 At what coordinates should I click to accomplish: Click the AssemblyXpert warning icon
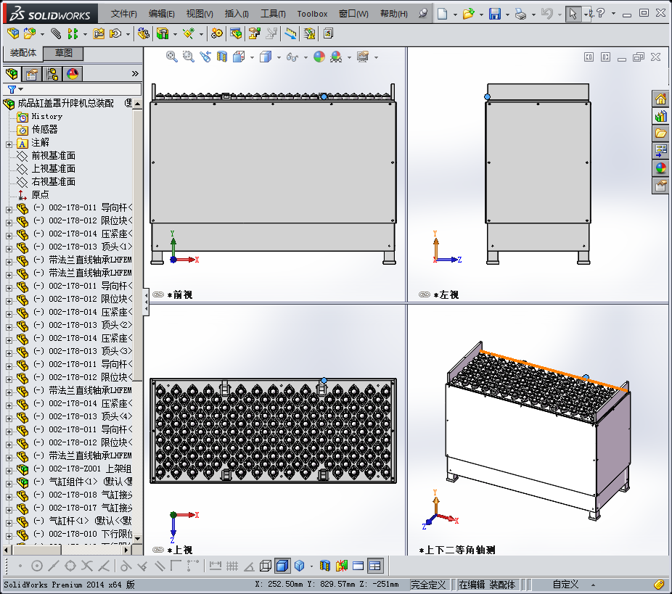(309, 33)
